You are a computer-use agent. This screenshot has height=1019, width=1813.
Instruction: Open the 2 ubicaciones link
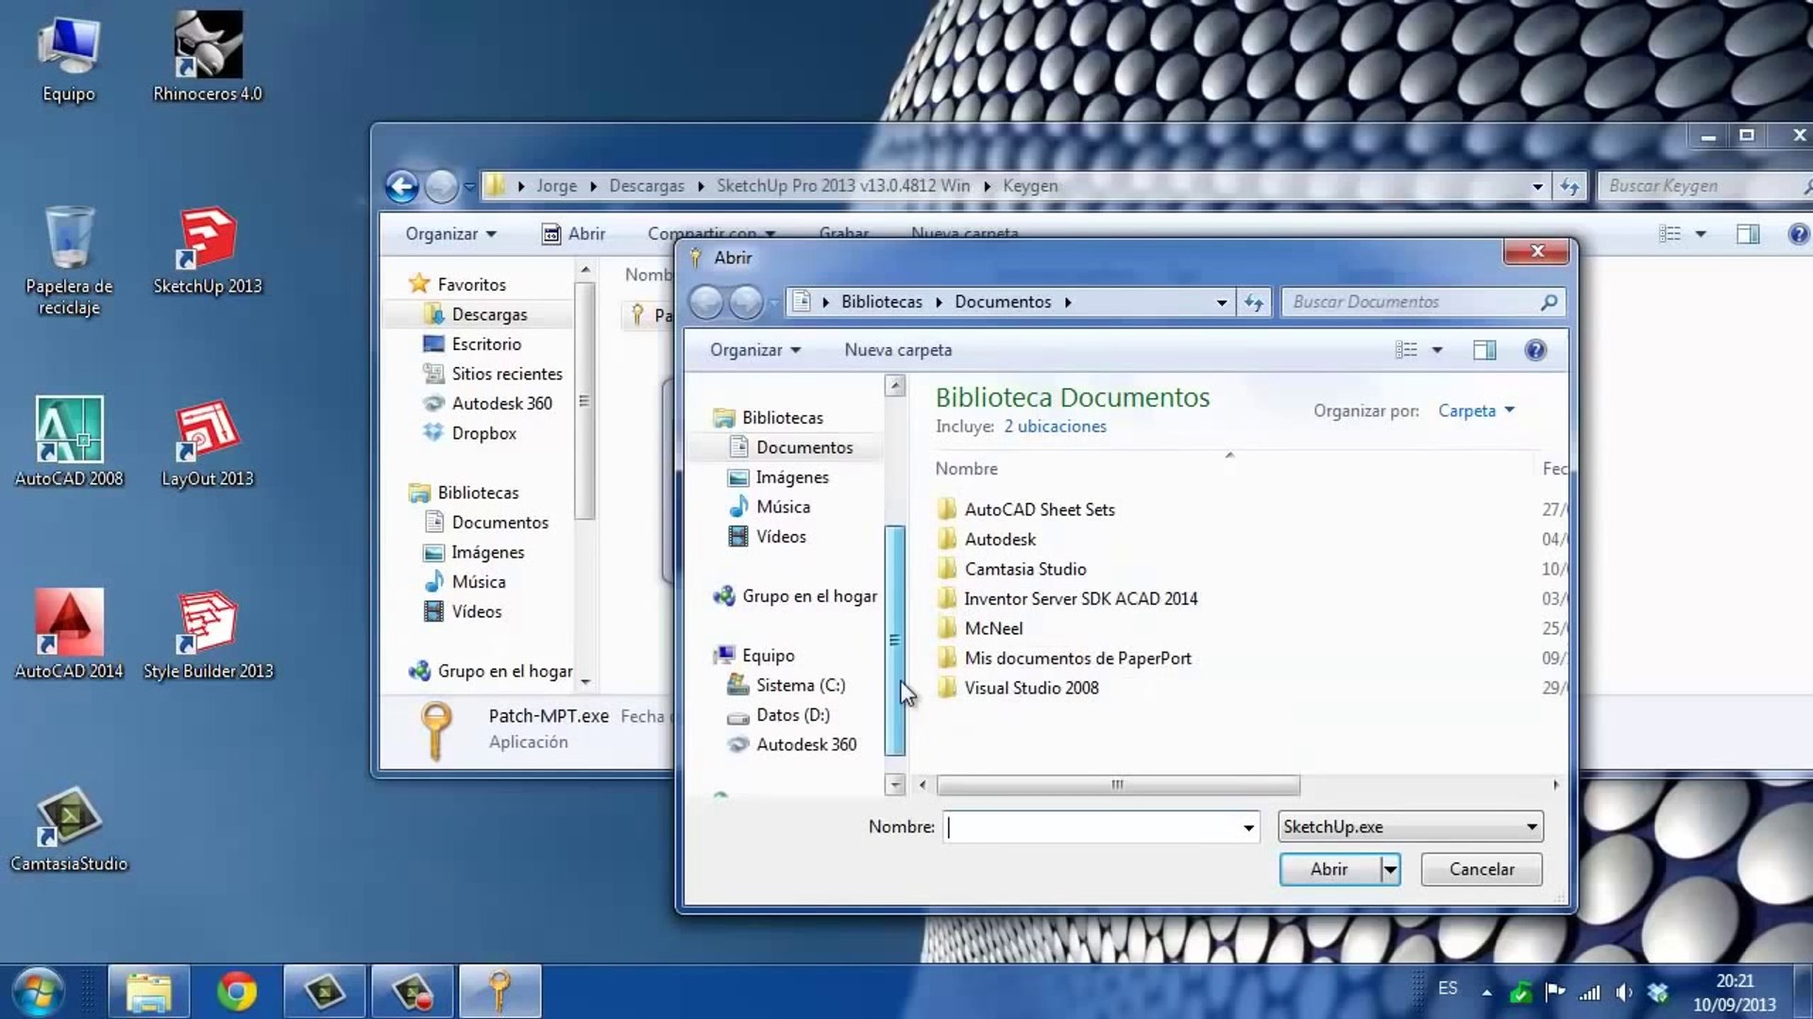click(x=1055, y=426)
